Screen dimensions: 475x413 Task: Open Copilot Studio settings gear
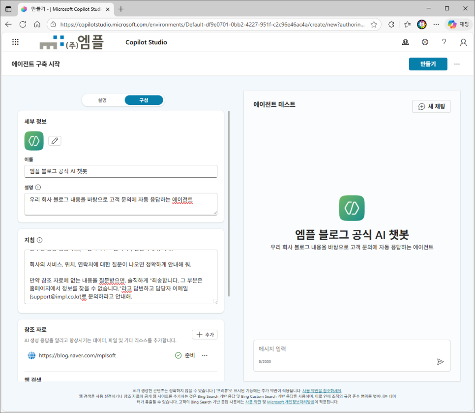click(425, 42)
